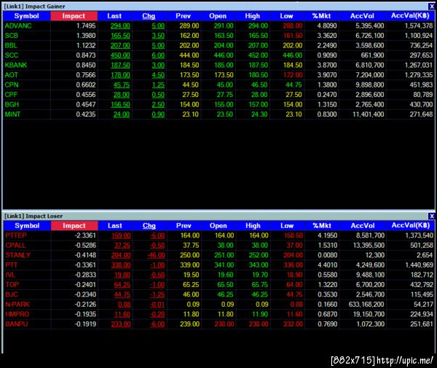Sort Impact Loser by Low column
Image resolution: width=437 pixels, height=368 pixels.
(x=287, y=226)
